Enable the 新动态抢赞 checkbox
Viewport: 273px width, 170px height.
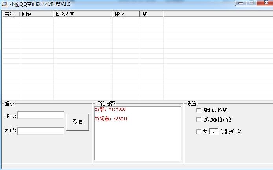(199, 110)
